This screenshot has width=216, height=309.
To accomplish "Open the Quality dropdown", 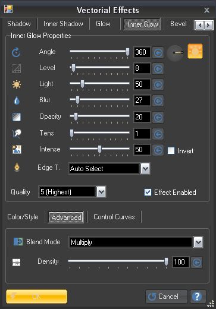I will (101, 192).
